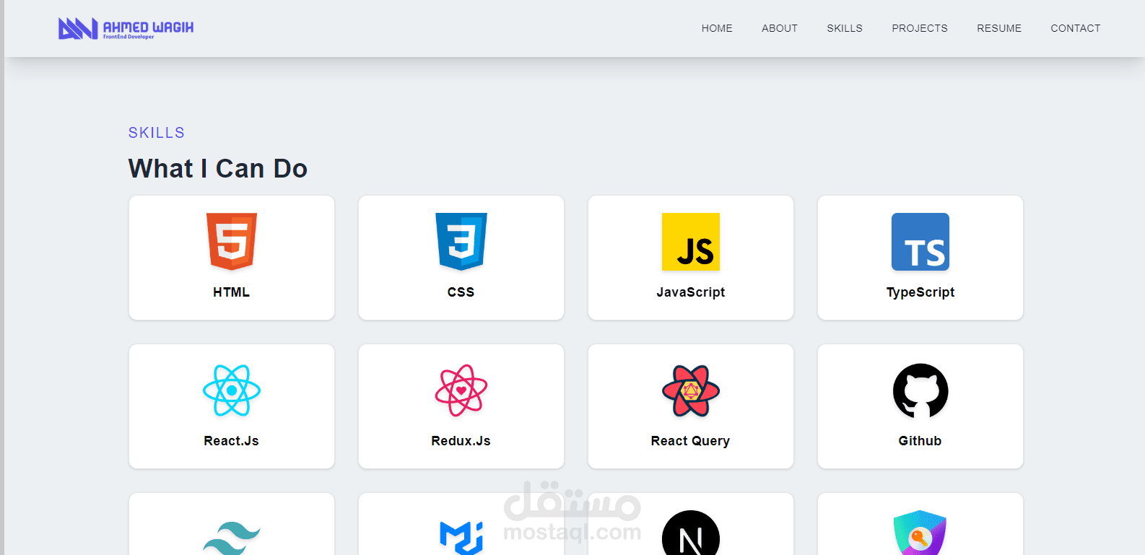Click the Tailwind wave icon
Image resolution: width=1145 pixels, height=555 pixels.
coord(232,538)
